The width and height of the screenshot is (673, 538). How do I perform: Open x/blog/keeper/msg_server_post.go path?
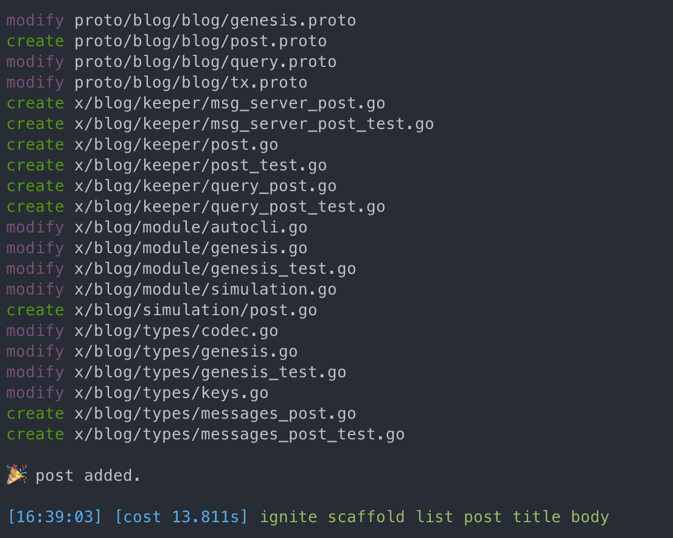click(229, 103)
